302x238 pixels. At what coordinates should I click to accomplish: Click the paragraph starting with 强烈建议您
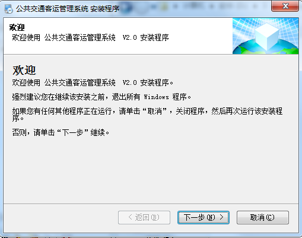pyautogui.click(x=101, y=97)
